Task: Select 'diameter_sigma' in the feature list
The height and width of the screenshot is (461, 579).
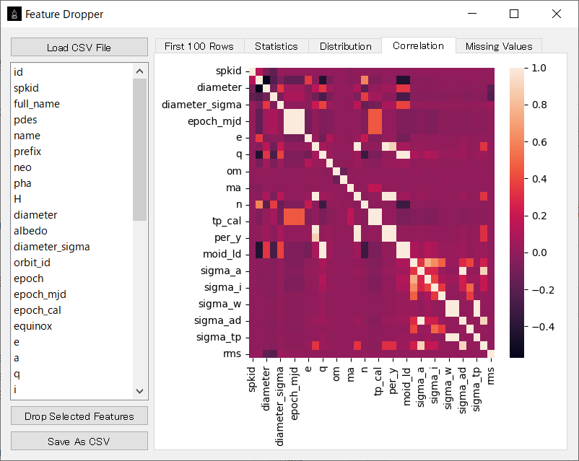Action: click(x=72, y=247)
